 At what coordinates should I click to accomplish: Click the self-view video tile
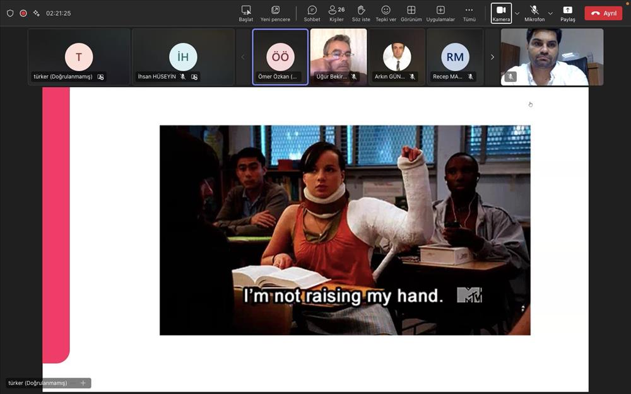click(552, 57)
